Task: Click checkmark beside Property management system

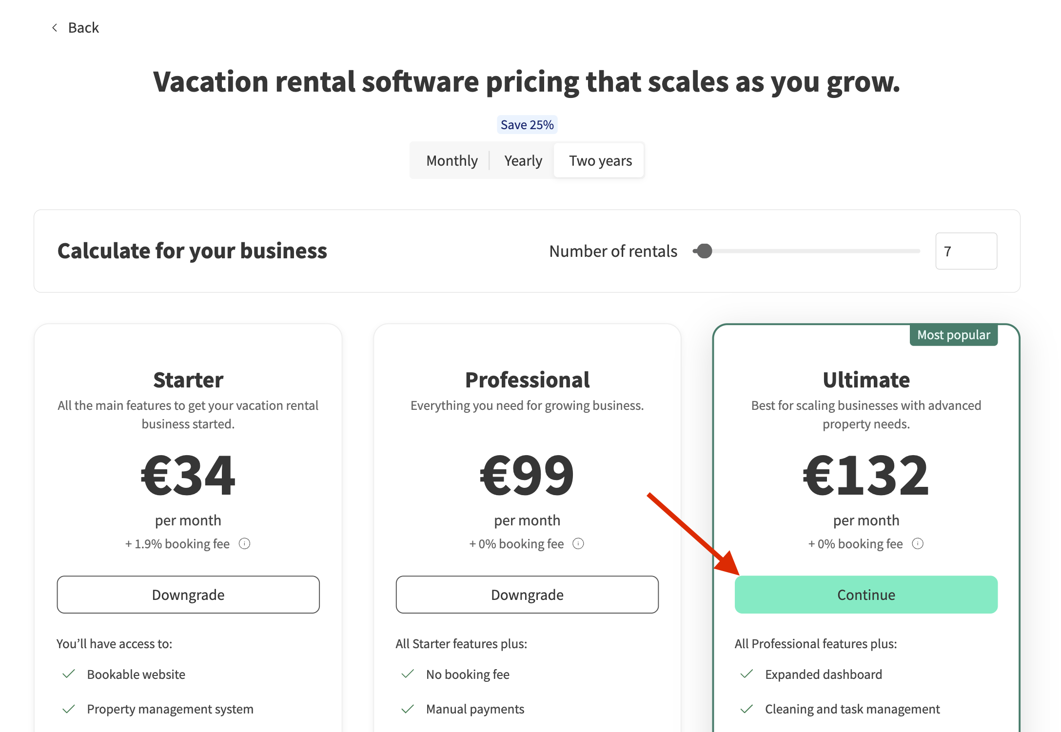Action: click(69, 709)
